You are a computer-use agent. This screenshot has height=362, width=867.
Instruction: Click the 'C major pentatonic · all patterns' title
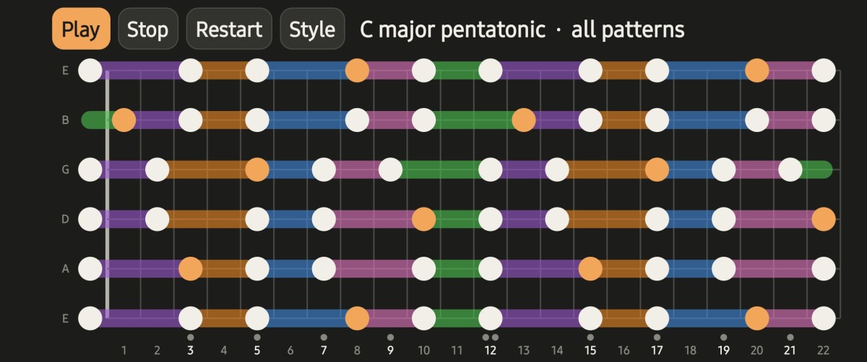click(x=522, y=30)
